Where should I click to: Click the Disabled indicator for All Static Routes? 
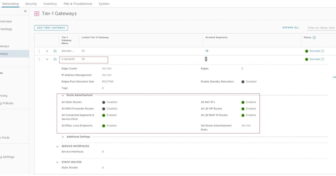coord(104,102)
